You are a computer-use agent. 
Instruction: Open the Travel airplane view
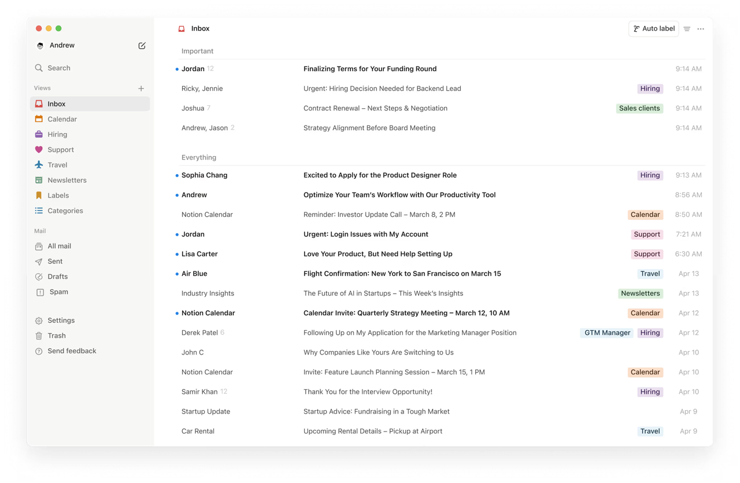point(39,165)
